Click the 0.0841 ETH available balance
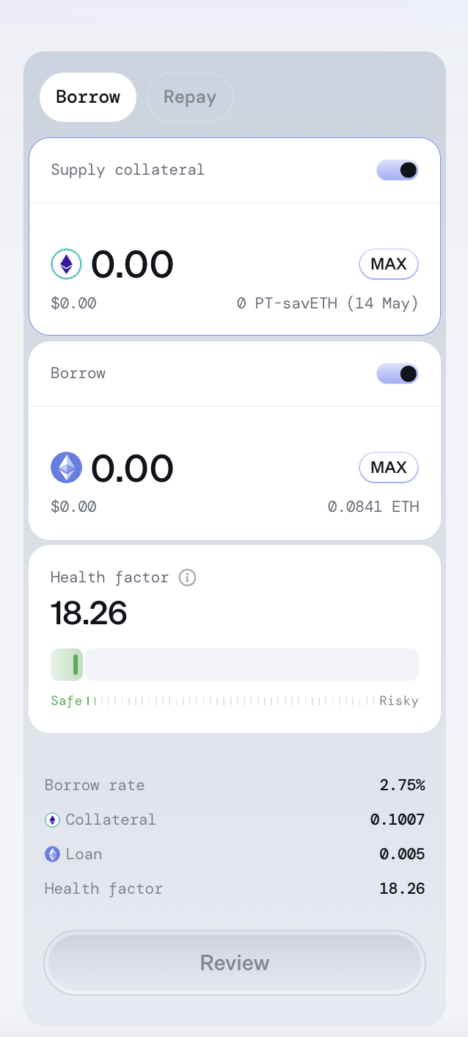468x1037 pixels. (373, 507)
